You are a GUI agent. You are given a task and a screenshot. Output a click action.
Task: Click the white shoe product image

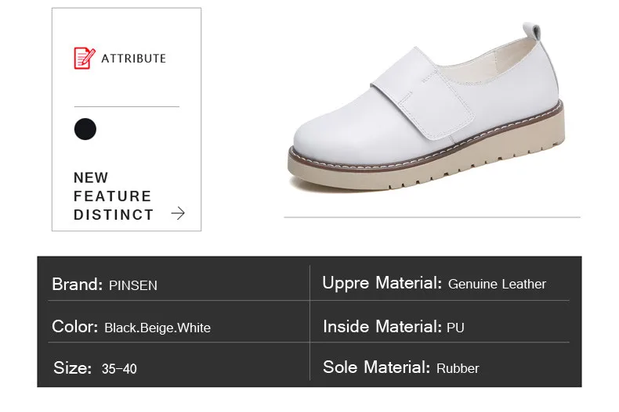tap(426, 108)
